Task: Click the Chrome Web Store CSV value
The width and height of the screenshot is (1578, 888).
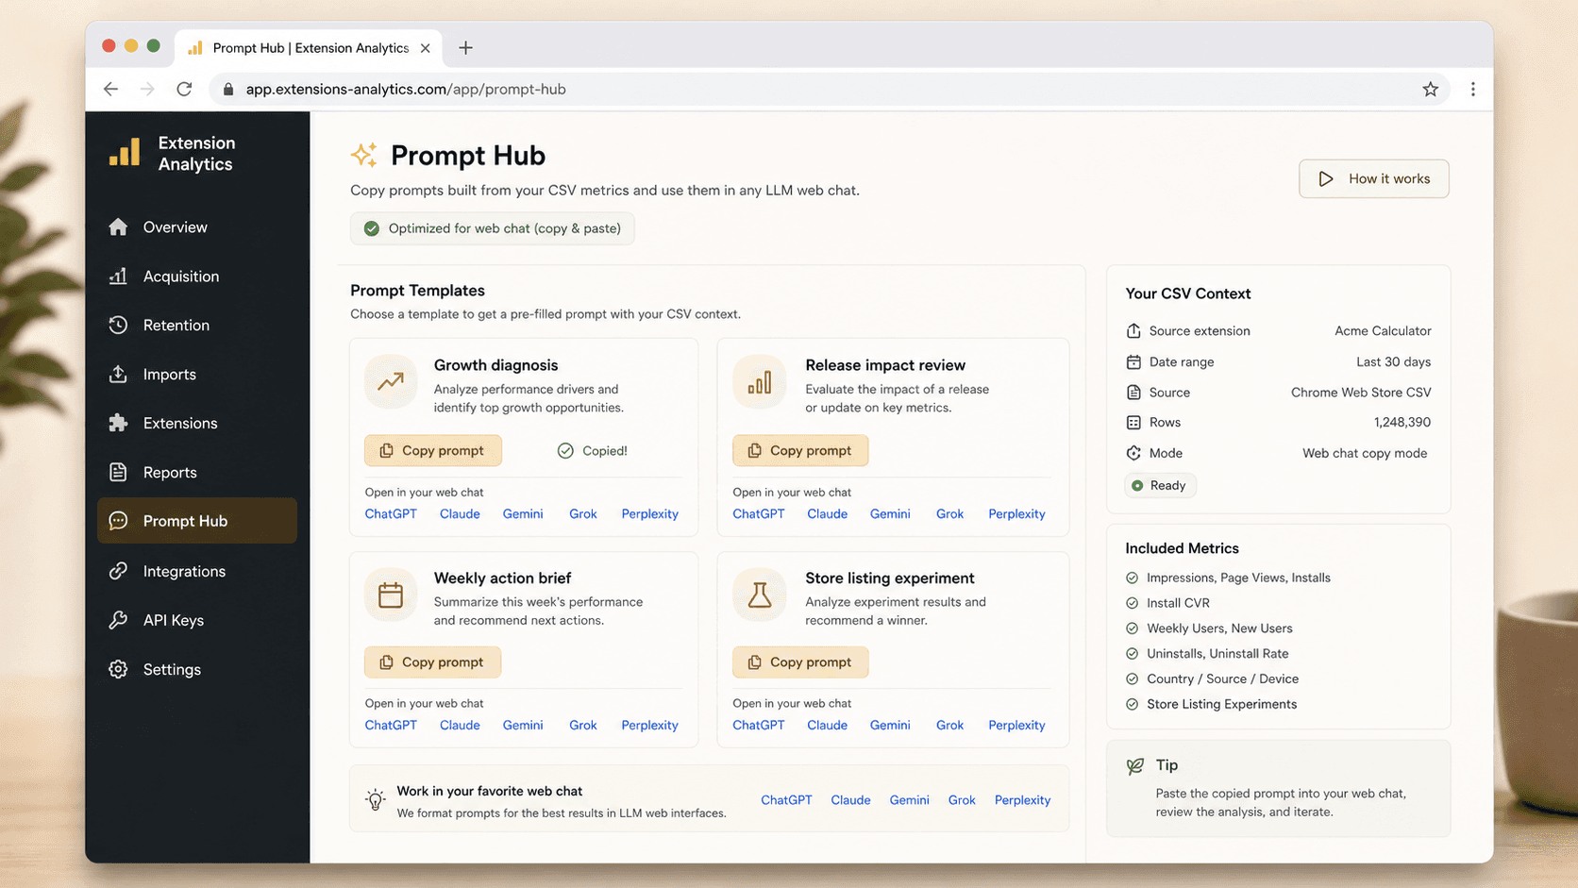Action: (1361, 393)
